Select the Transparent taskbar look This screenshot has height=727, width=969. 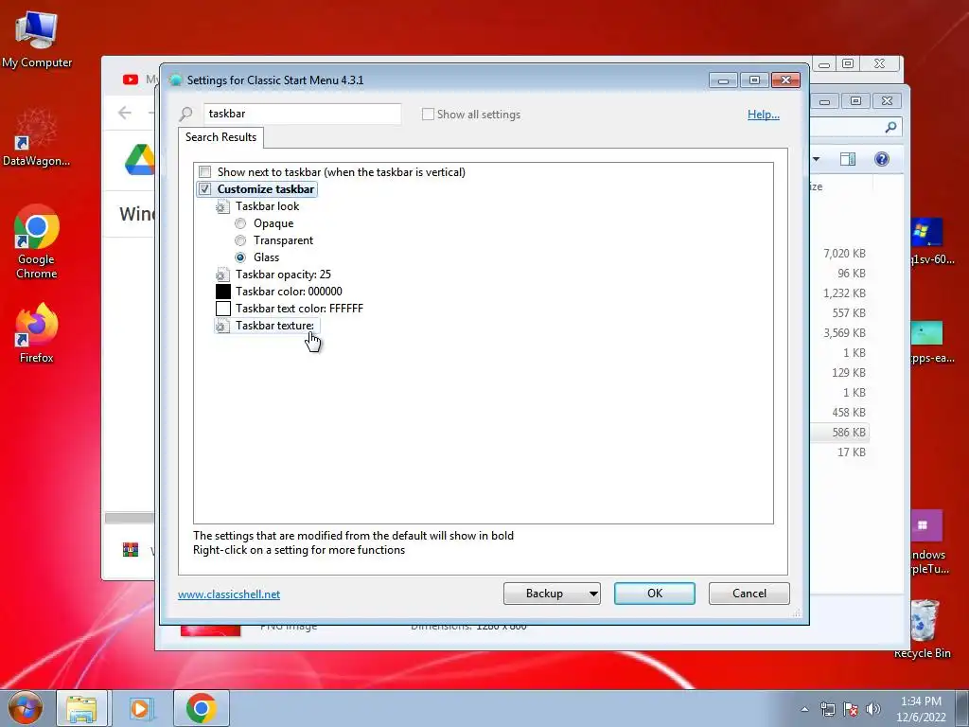[x=240, y=240]
